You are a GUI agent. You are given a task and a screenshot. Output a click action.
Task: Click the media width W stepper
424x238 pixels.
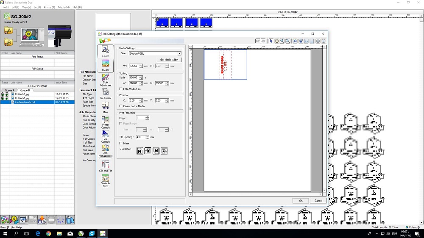(141, 66)
